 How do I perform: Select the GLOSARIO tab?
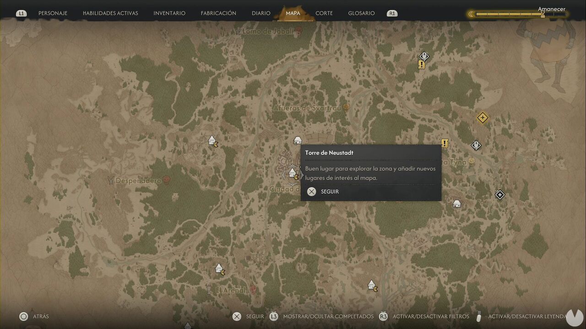pyautogui.click(x=361, y=13)
